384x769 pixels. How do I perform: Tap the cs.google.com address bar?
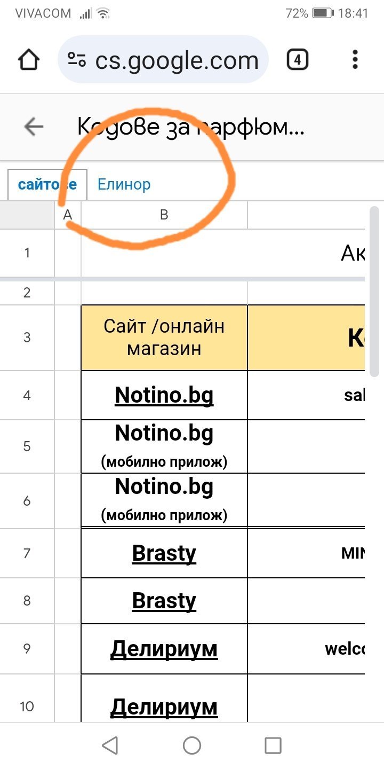point(176,60)
